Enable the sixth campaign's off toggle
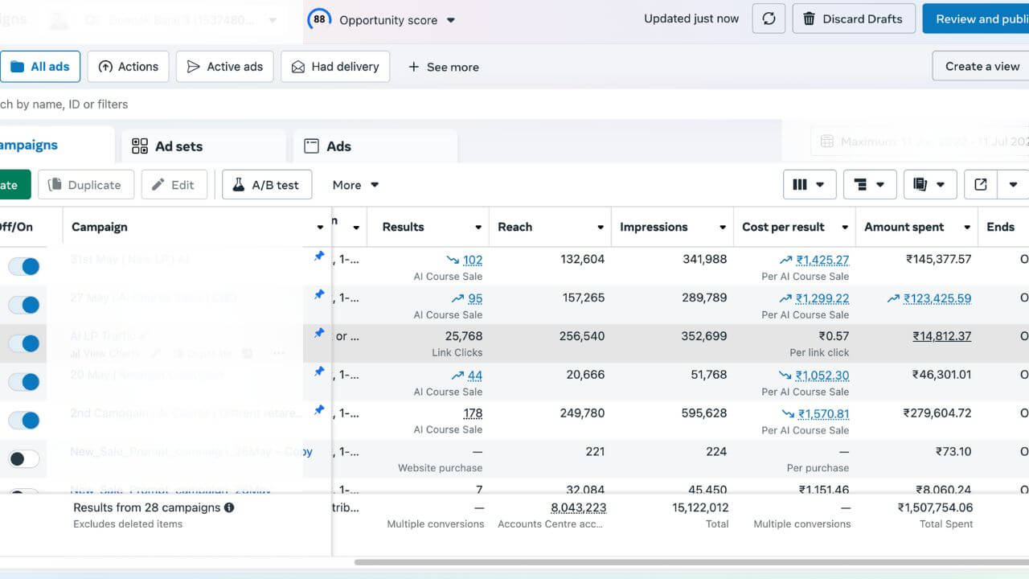Screen dimensions: 1029x579 point(24,459)
